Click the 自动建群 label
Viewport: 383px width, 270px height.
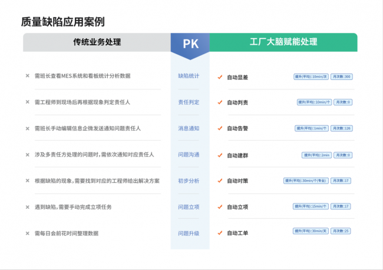point(237,155)
